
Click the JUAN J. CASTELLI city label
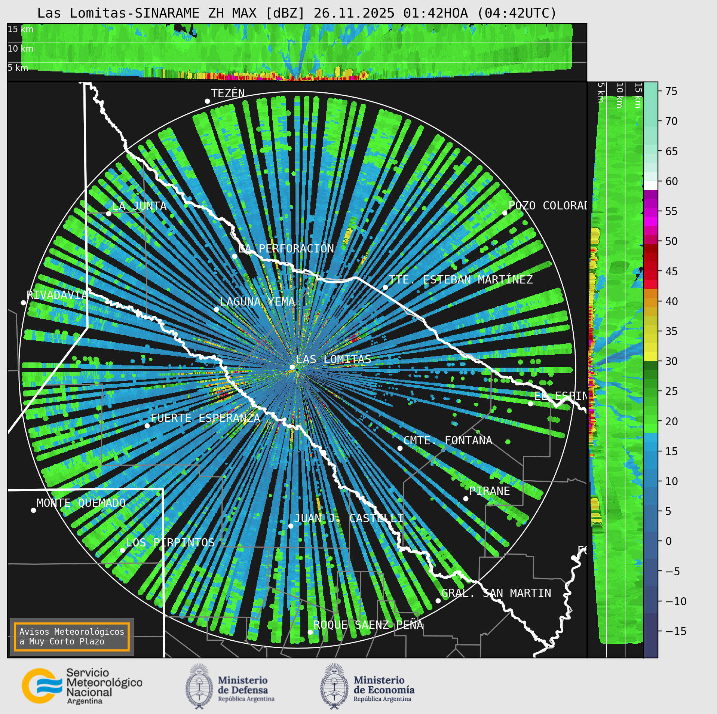[x=349, y=518]
